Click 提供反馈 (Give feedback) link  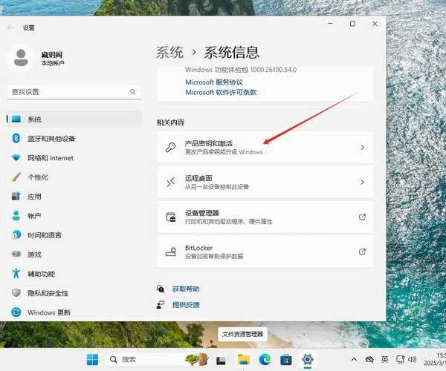(x=186, y=304)
